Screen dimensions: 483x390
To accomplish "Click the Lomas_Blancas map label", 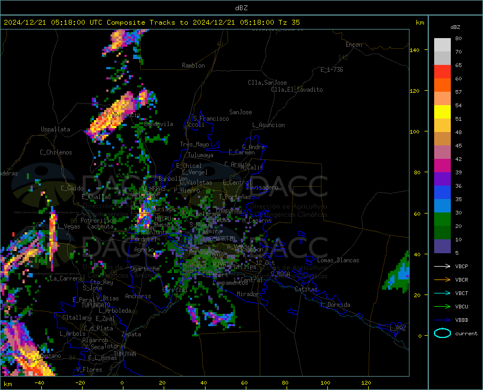I will point(338,260).
